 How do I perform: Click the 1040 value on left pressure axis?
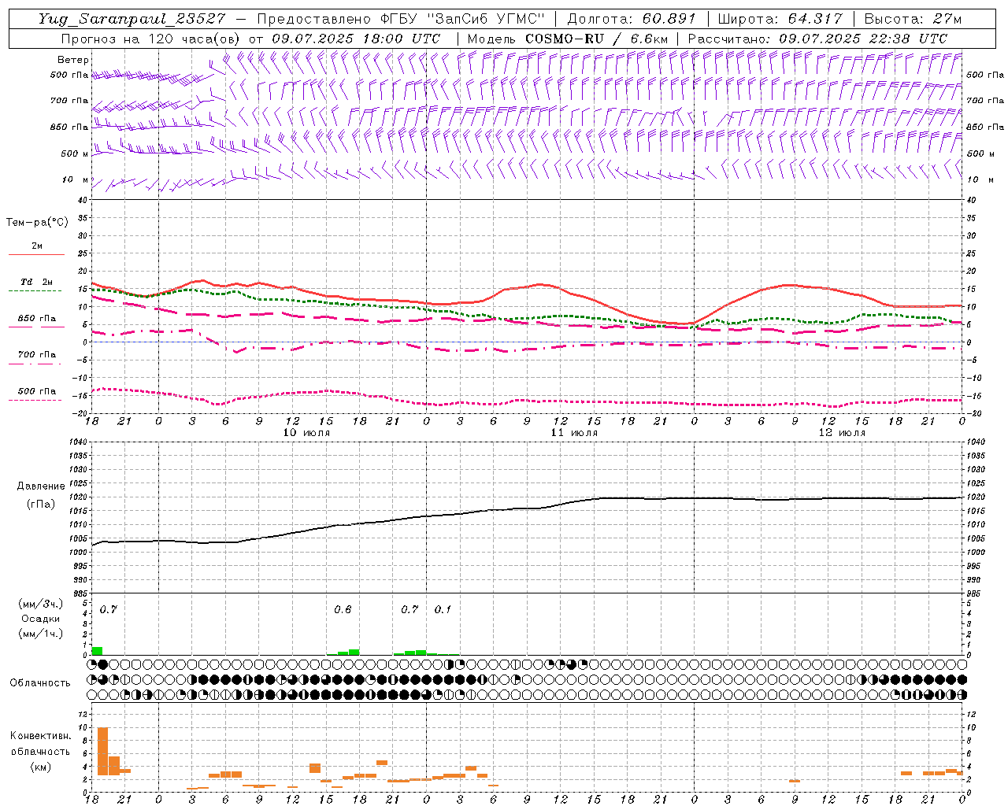pos(77,442)
